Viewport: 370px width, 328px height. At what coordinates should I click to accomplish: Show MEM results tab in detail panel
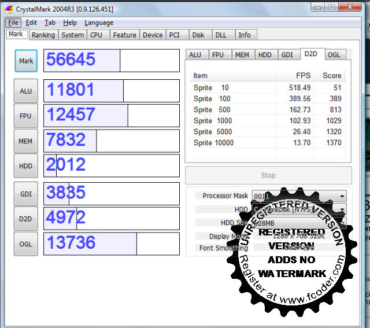pos(242,55)
